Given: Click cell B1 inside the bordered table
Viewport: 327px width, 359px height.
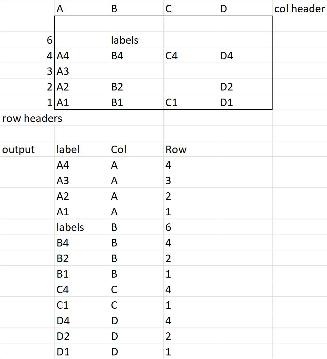Looking at the screenshot, I should tap(117, 102).
